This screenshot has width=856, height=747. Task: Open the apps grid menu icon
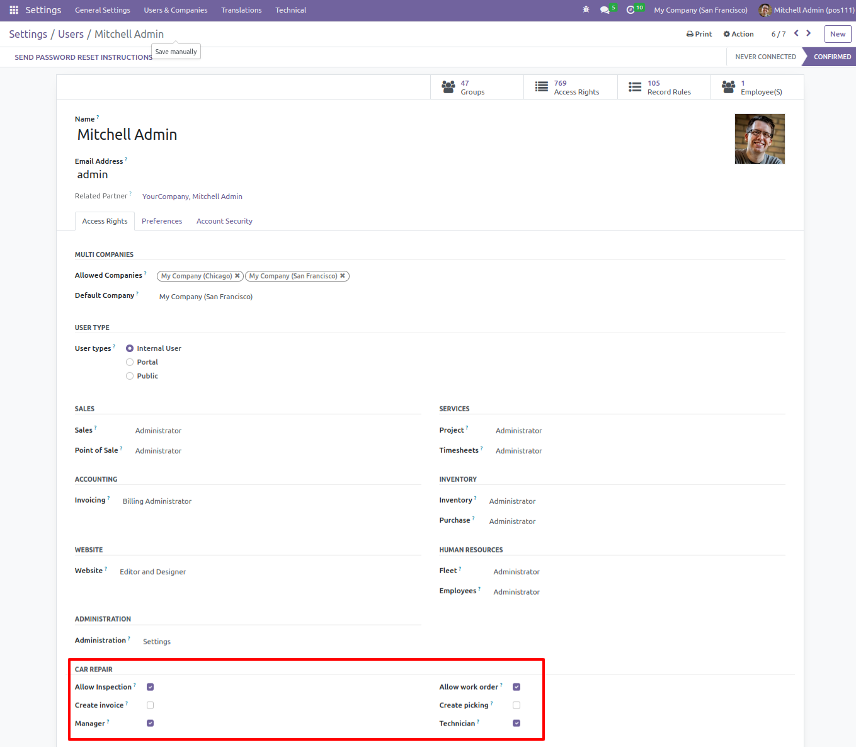[x=14, y=10]
